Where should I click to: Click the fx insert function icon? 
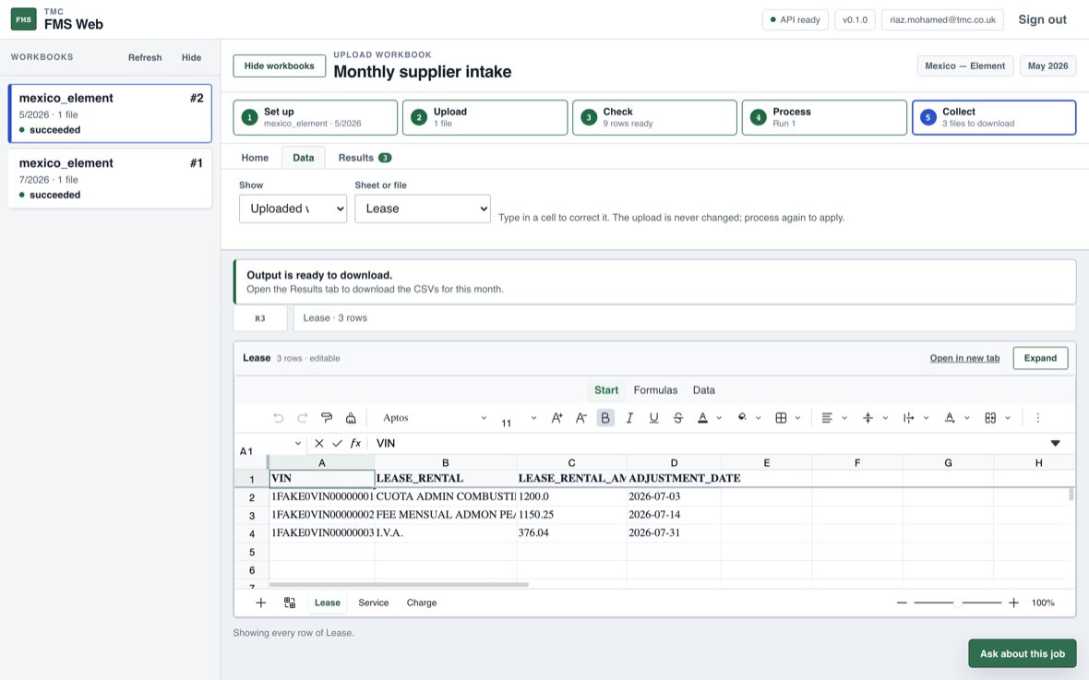click(x=355, y=443)
